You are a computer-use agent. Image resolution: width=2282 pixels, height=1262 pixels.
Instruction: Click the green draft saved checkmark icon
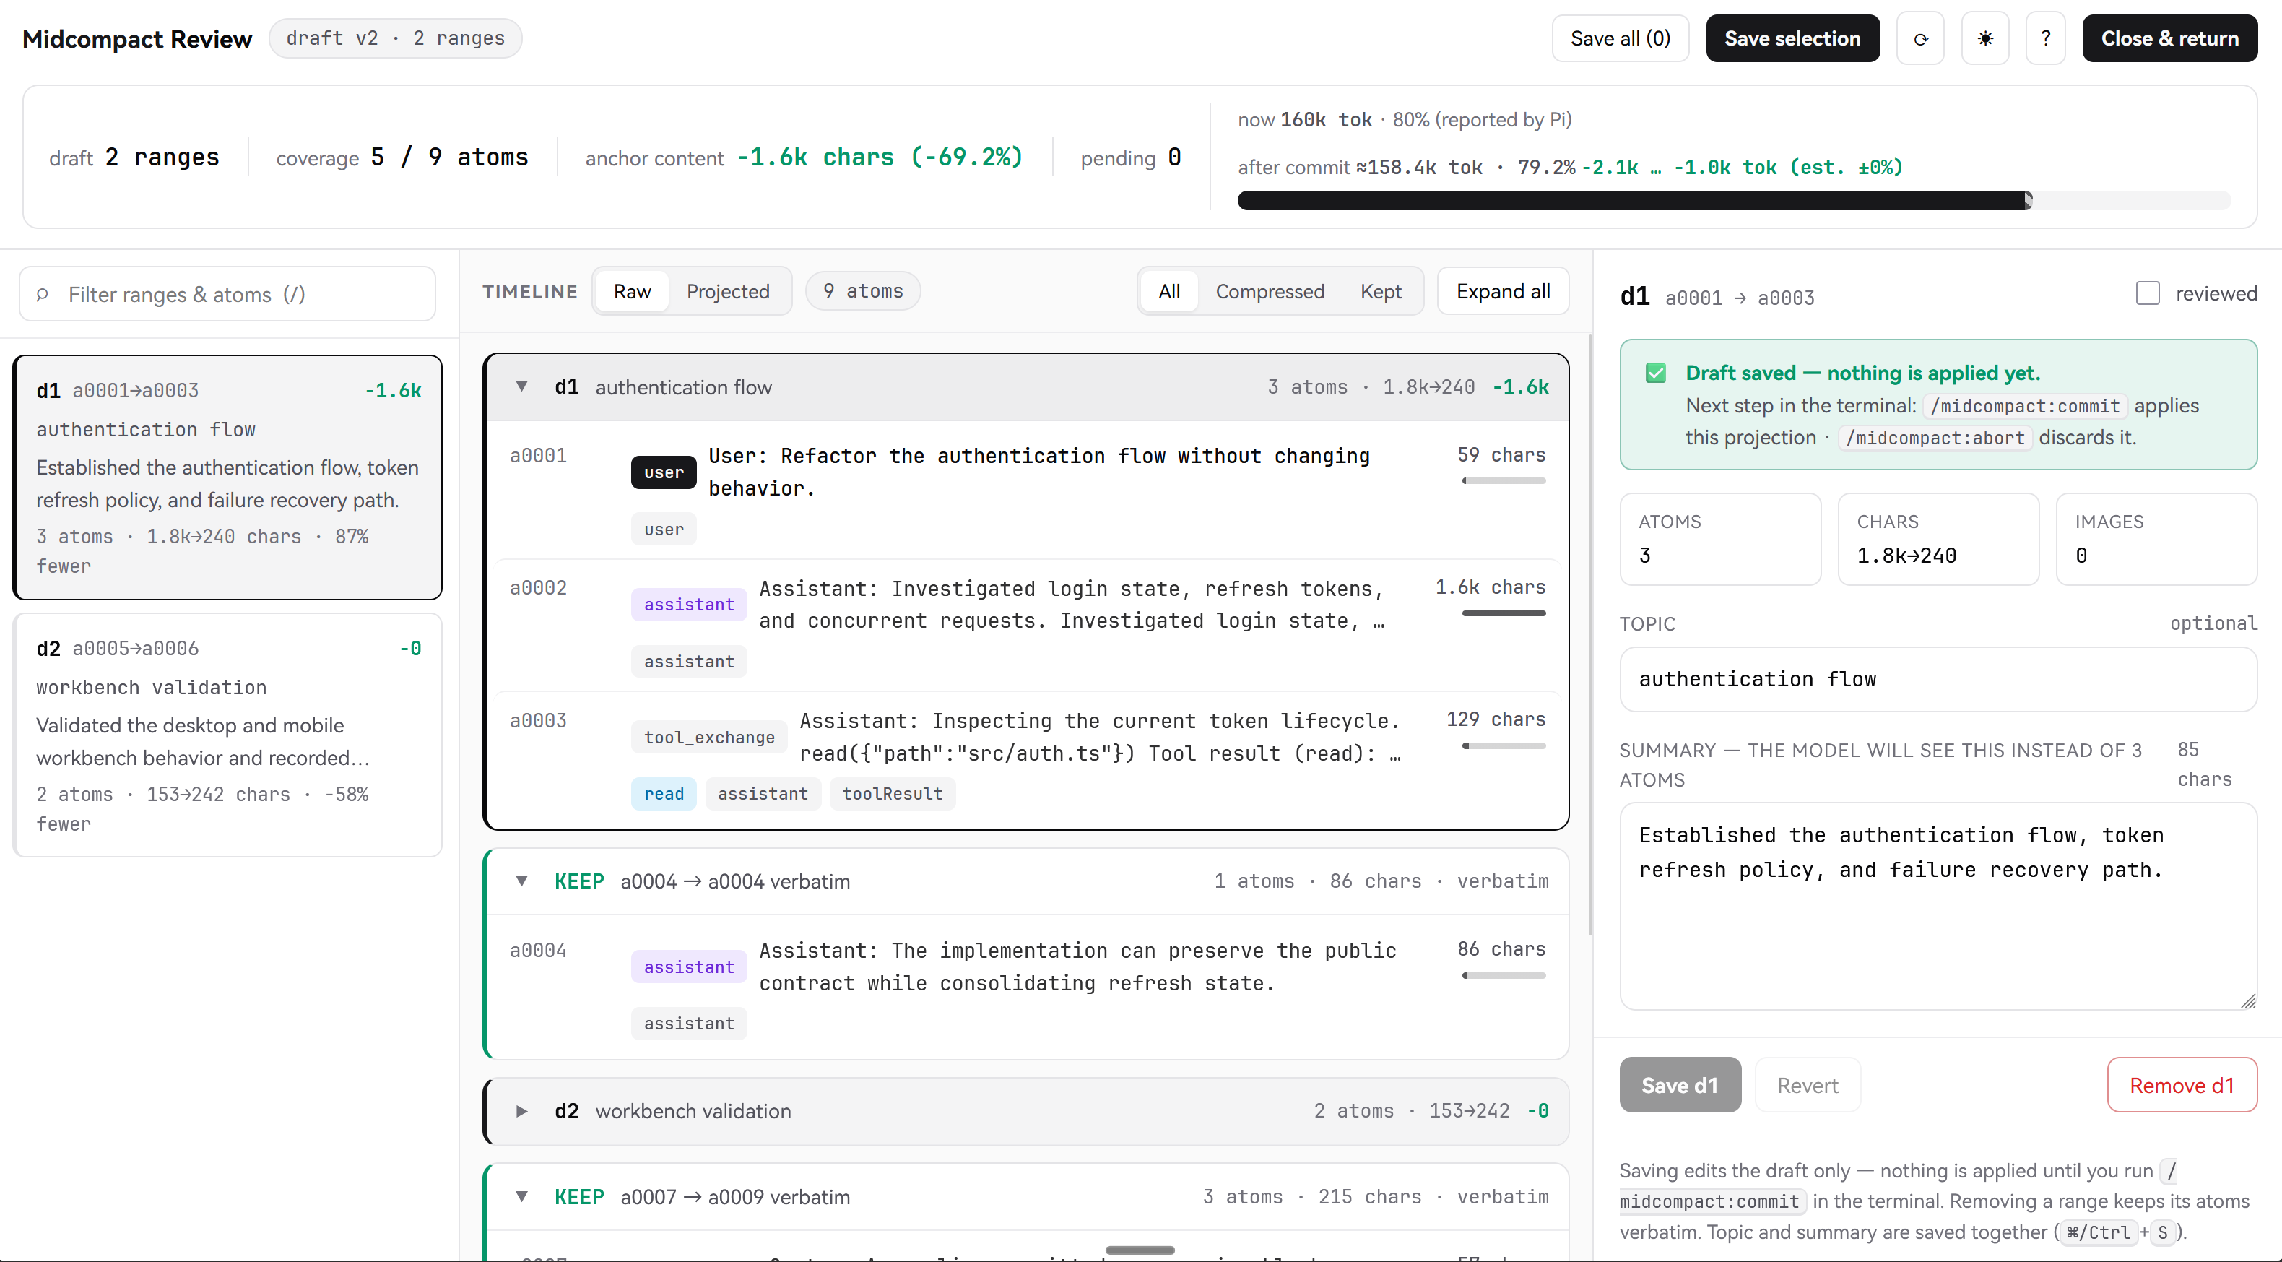1654,373
